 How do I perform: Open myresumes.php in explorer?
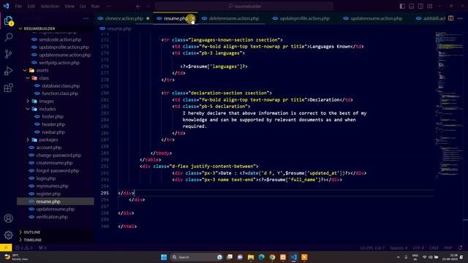(52, 186)
